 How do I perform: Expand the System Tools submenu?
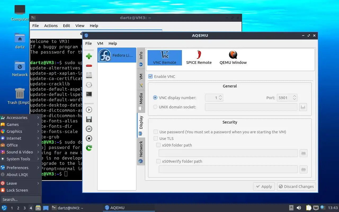[x=21, y=159]
